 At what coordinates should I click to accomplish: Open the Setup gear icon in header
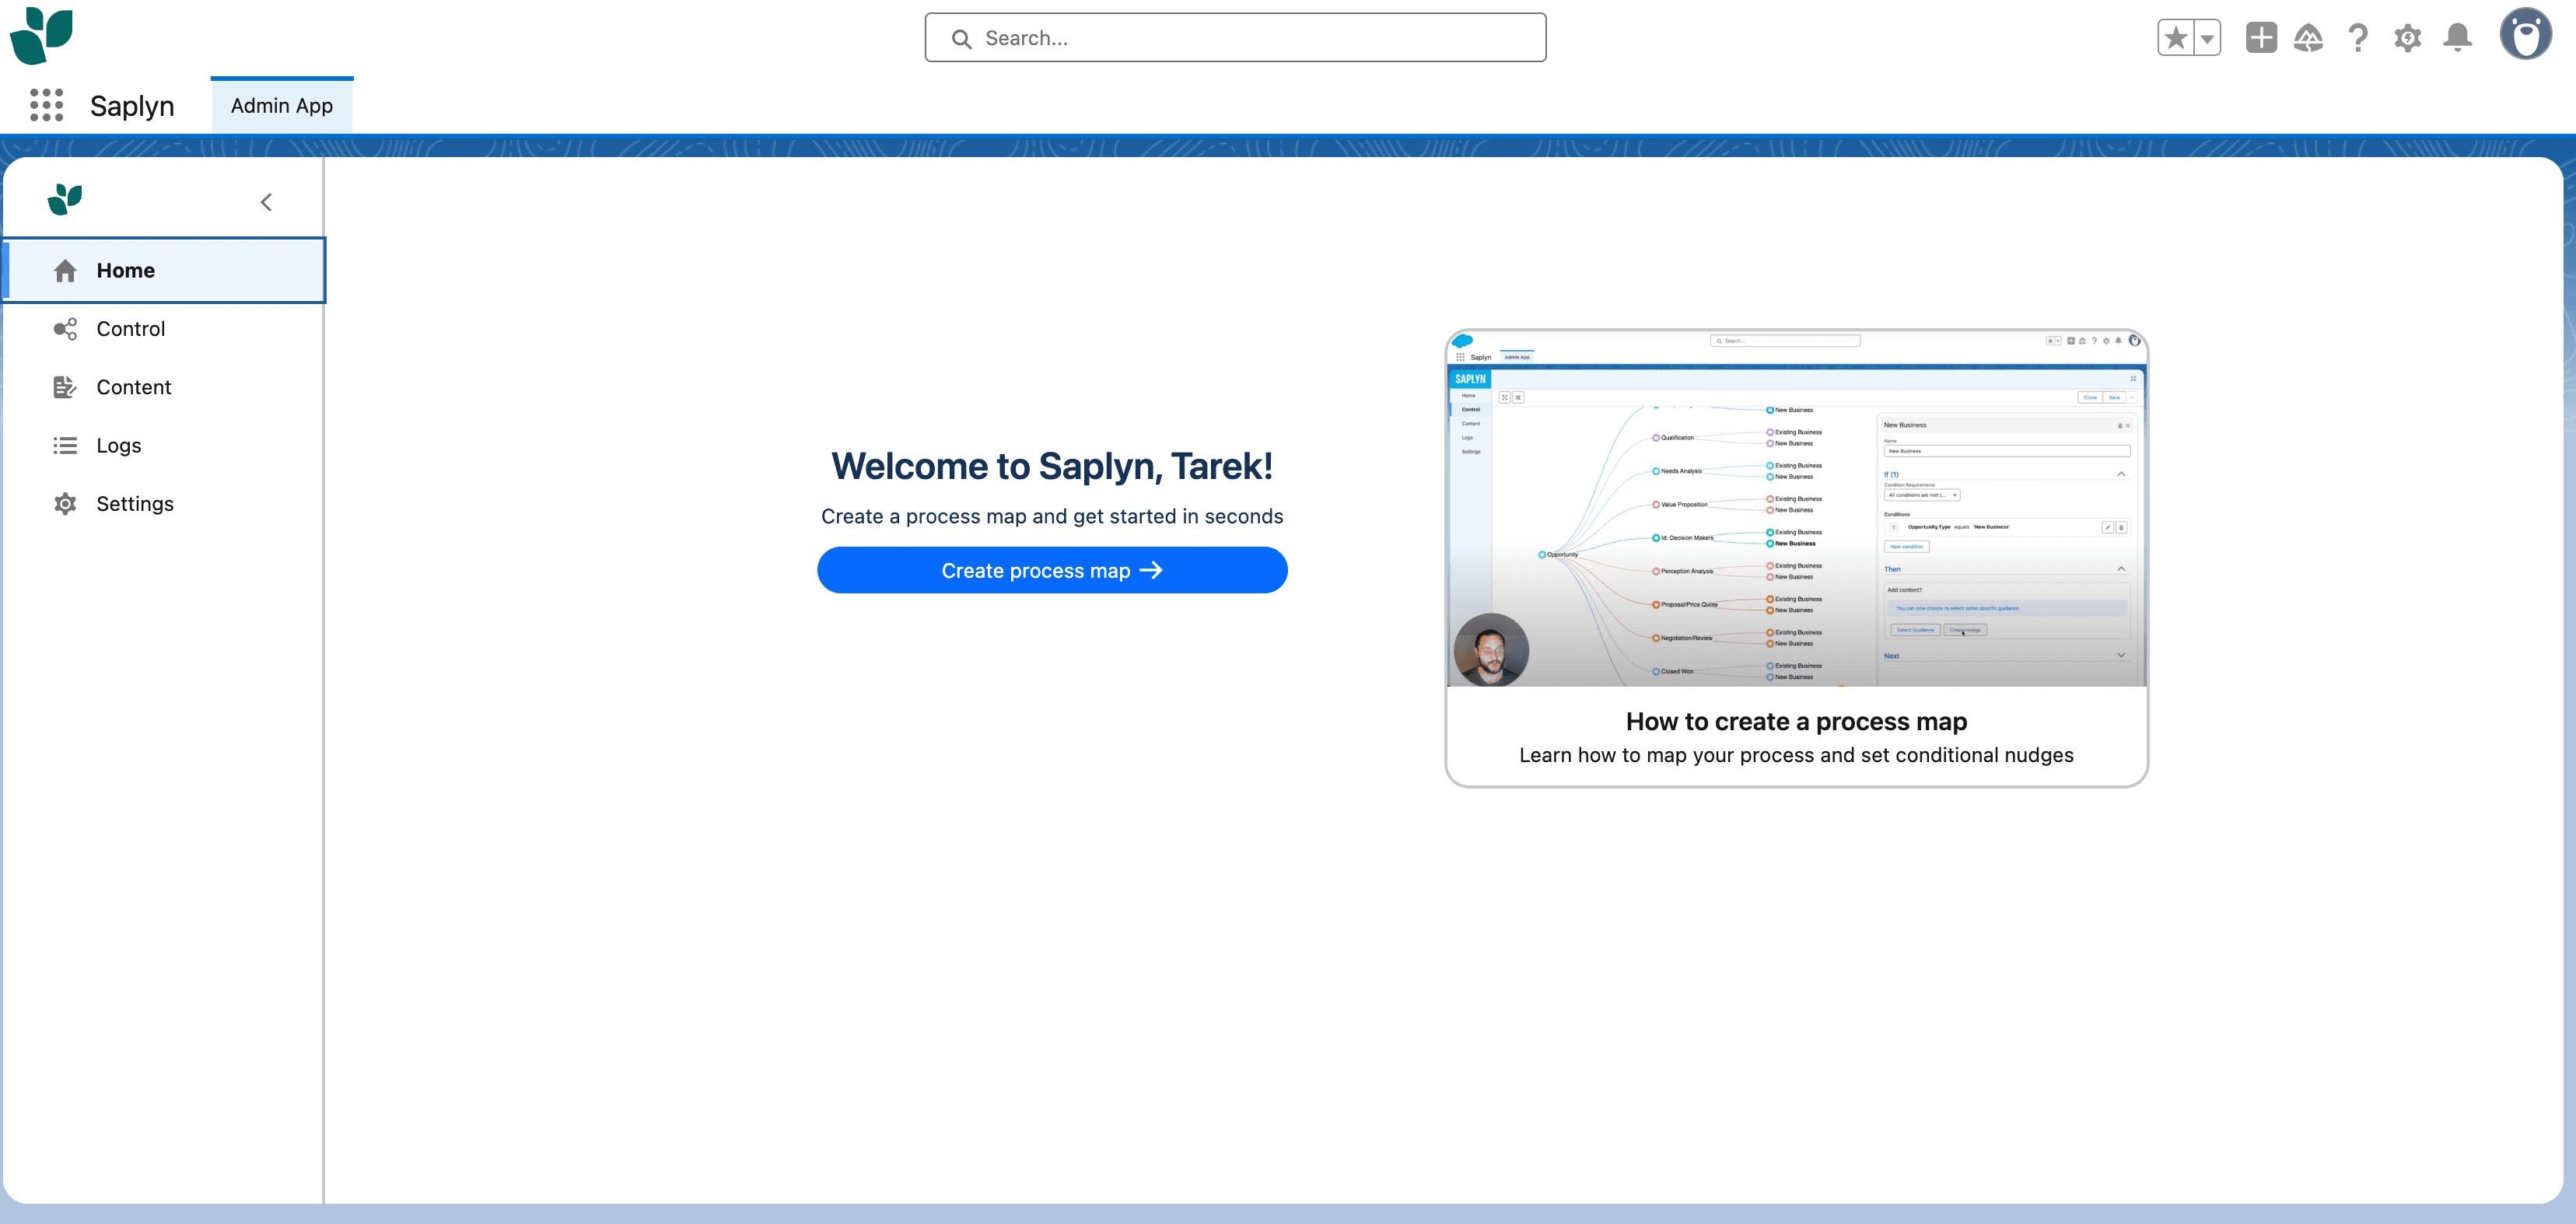[2408, 38]
